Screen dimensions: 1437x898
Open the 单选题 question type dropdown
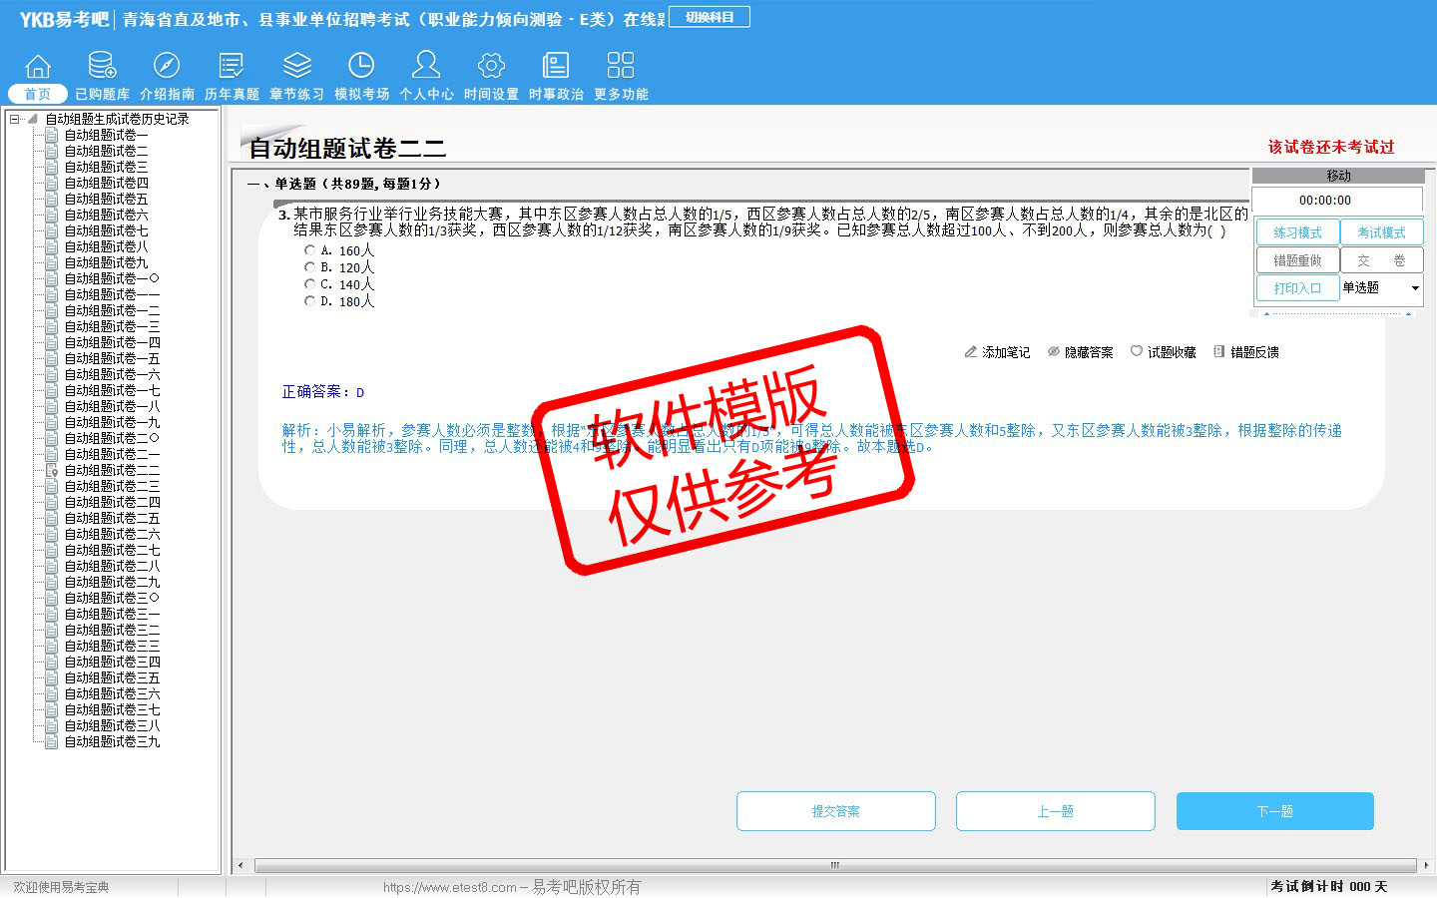tap(1414, 288)
